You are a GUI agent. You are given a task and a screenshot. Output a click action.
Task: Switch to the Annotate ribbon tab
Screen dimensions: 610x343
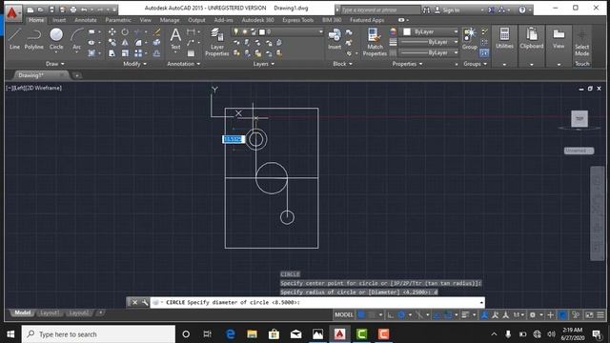click(x=85, y=20)
